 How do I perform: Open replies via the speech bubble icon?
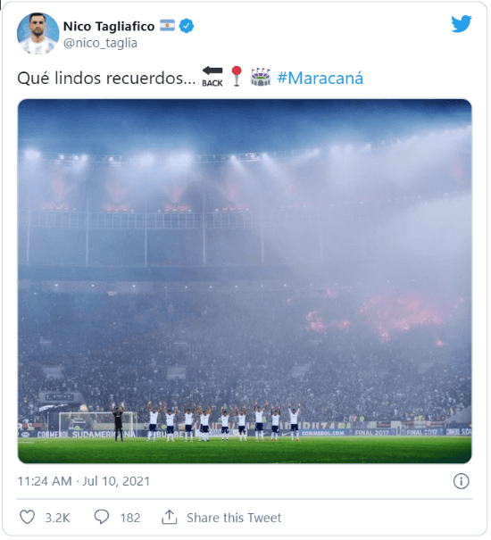tap(102, 518)
